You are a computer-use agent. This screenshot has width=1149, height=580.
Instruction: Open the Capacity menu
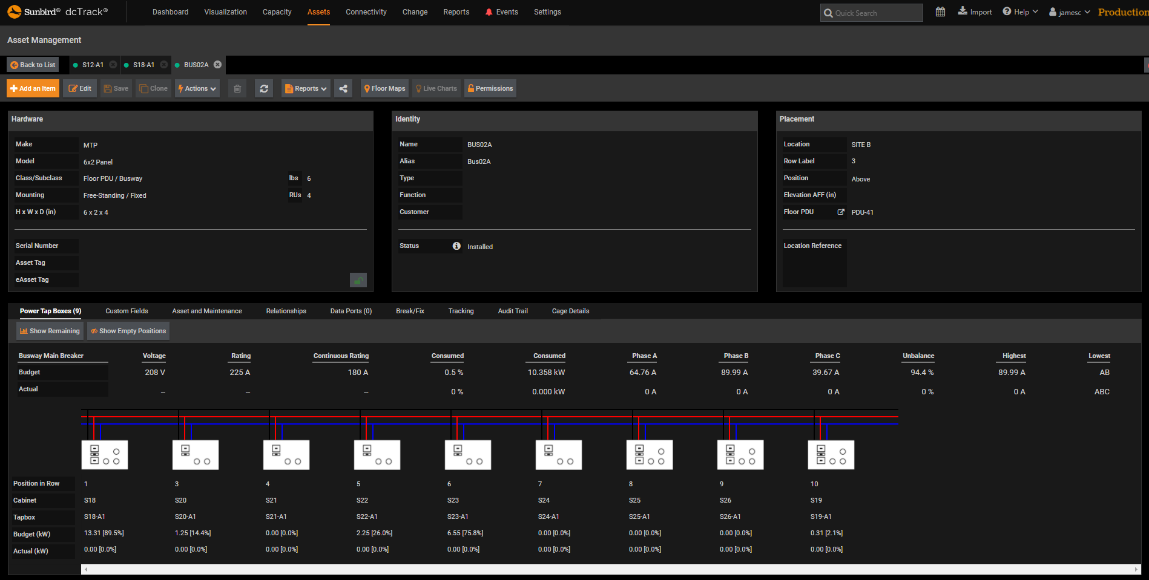tap(277, 12)
